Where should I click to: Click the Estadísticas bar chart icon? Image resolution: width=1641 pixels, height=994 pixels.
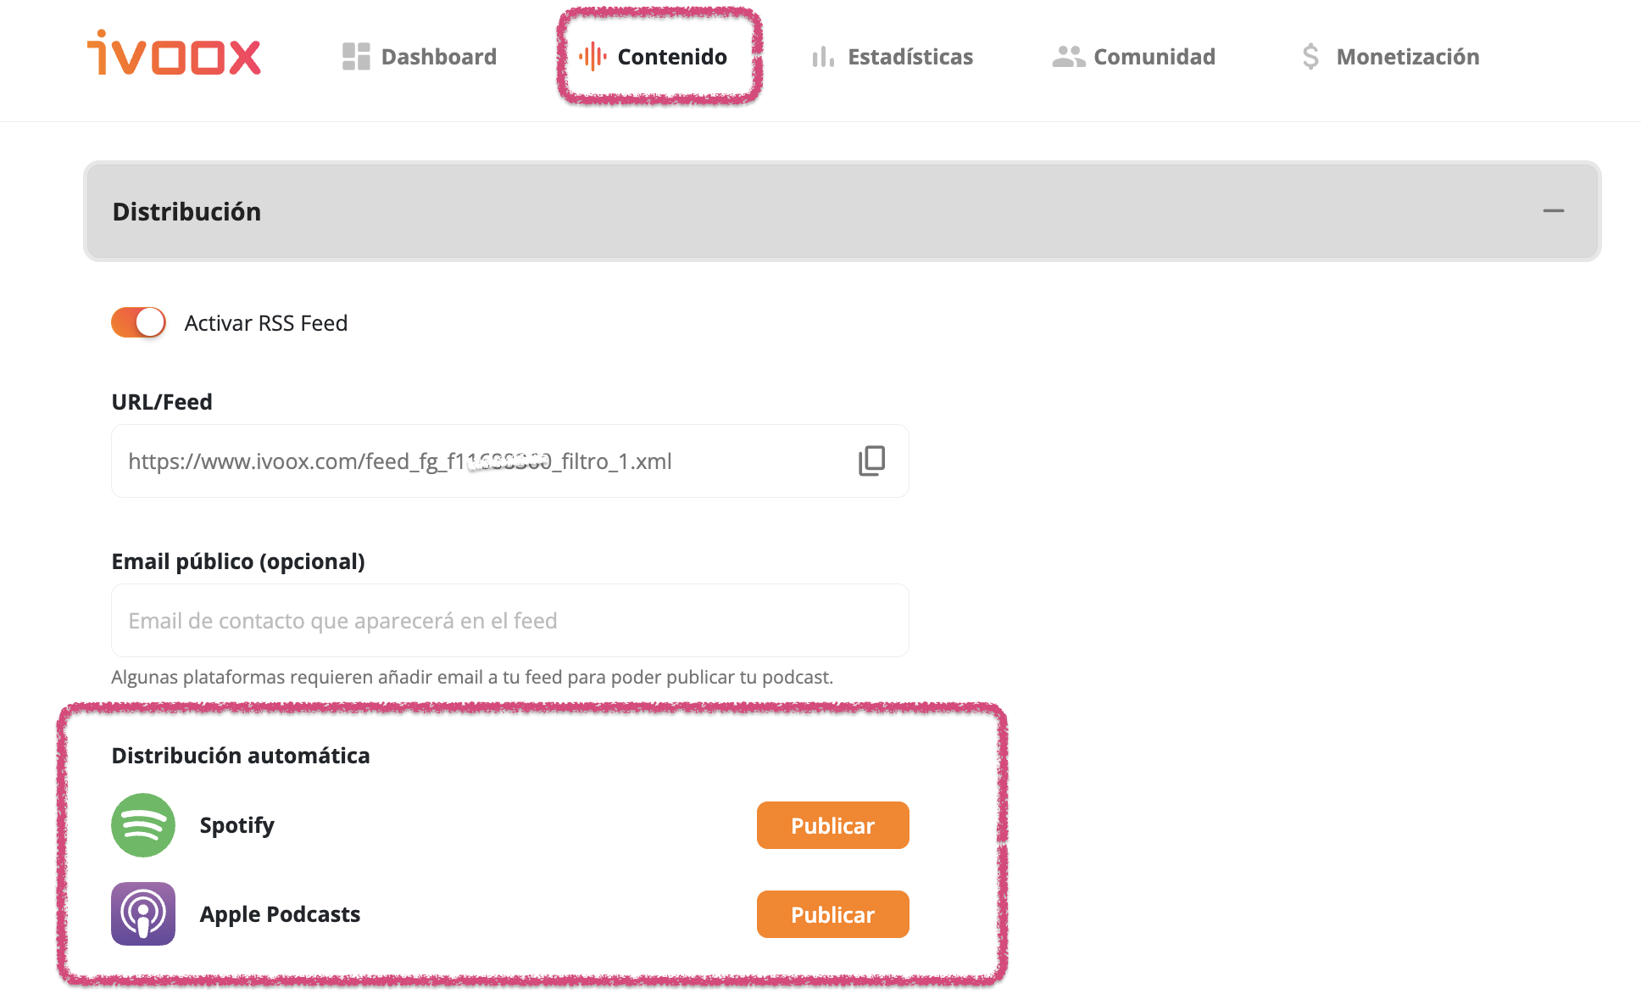823,57
